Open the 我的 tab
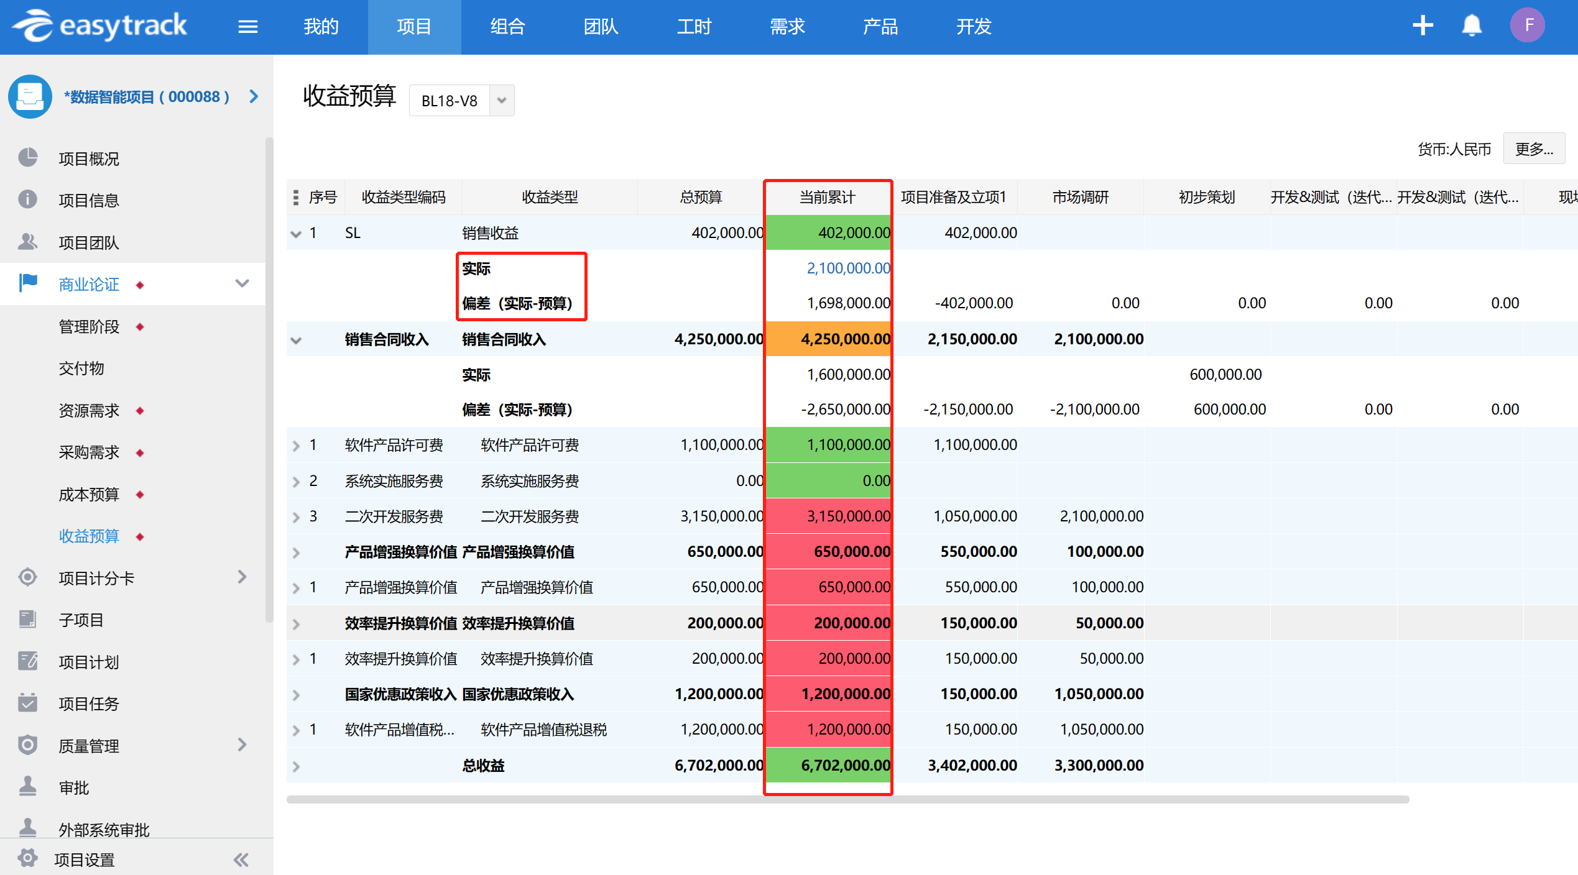This screenshot has width=1578, height=875. 321,27
